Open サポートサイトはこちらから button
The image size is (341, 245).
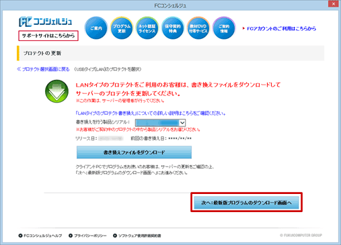click(48, 36)
